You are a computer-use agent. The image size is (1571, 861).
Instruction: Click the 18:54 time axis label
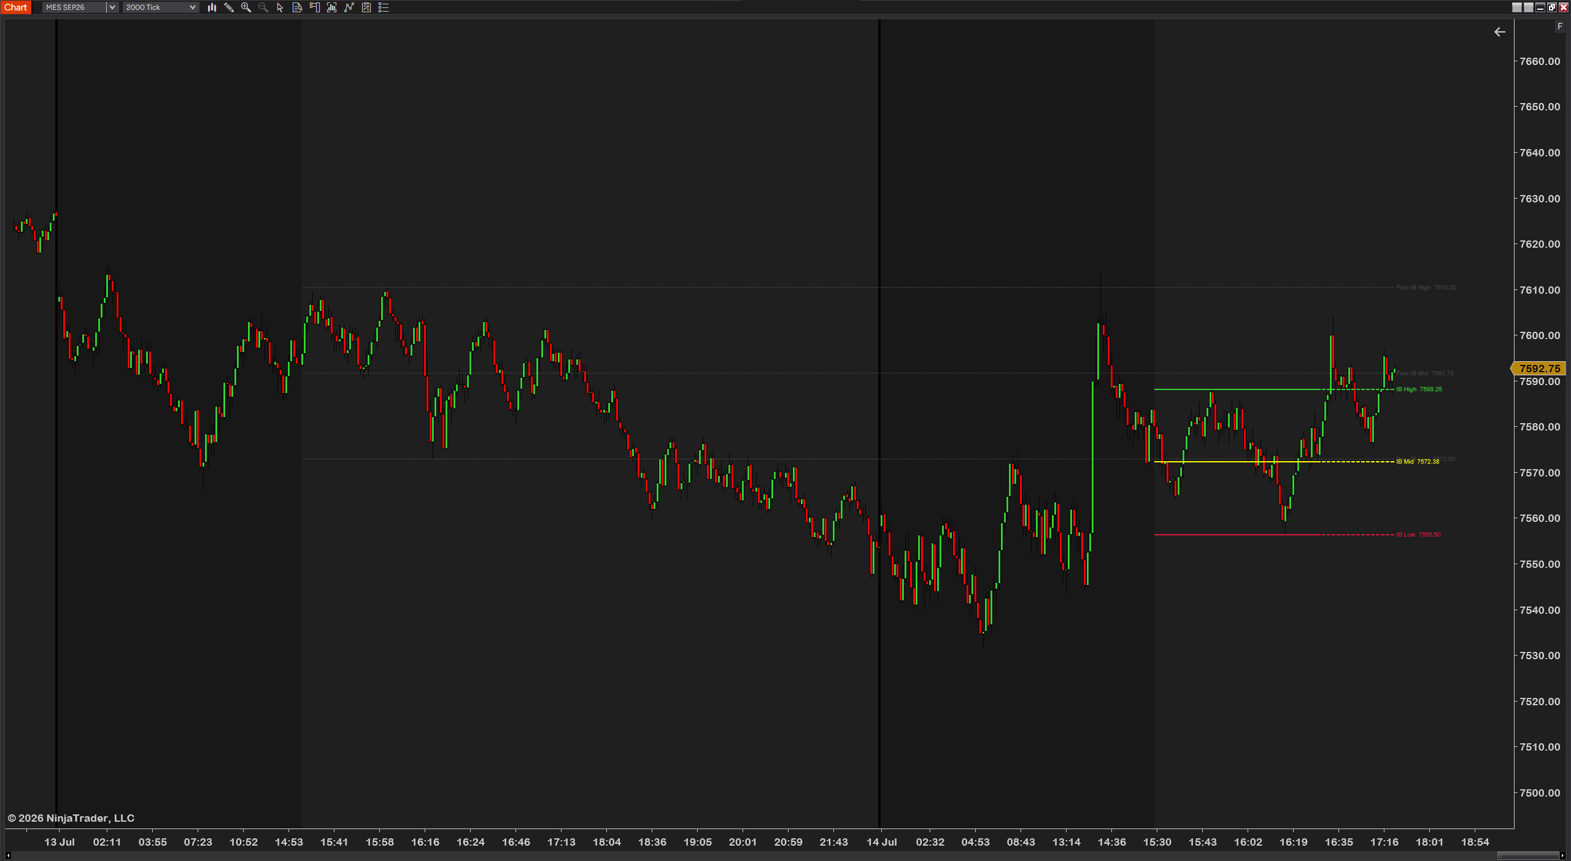coord(1475,842)
